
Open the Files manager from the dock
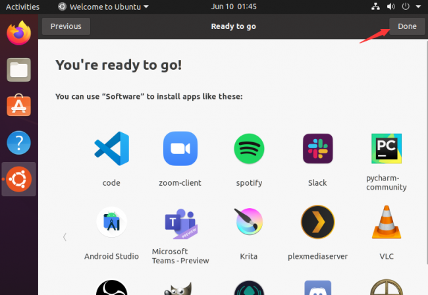click(x=19, y=70)
